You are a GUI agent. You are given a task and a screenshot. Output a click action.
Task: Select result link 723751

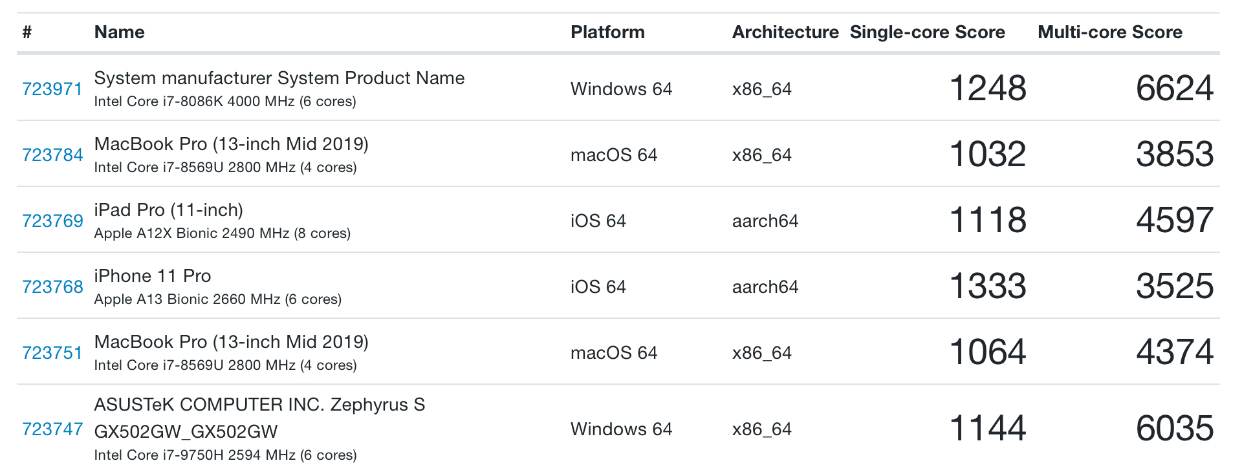tap(52, 353)
